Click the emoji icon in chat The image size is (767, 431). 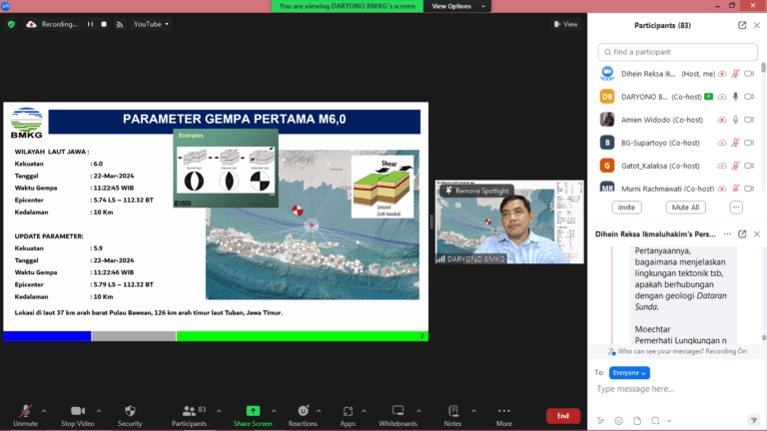[x=619, y=419]
